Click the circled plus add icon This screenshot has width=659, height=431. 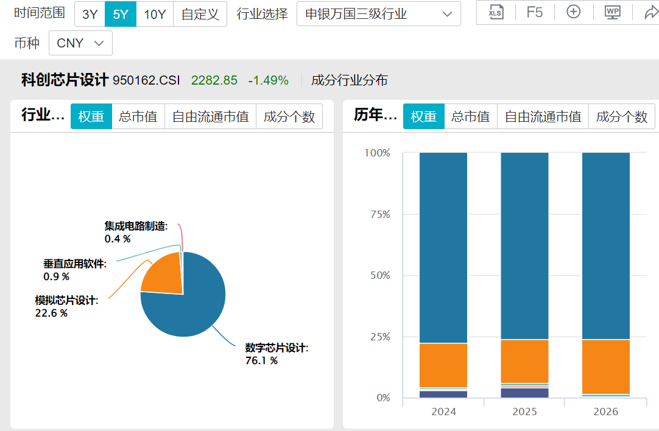(573, 12)
